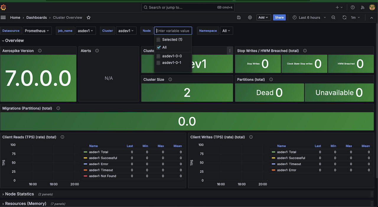Viewport: 378px width, 207px height.
Task: Select asdev1: Error in Client Writes legend
Action: [286, 170]
